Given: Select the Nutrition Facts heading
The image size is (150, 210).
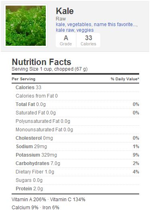Looking at the screenshot, I should click(x=41, y=62).
